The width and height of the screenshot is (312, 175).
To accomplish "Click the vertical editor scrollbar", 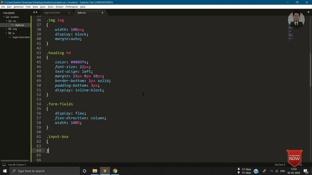I will coord(310,70).
